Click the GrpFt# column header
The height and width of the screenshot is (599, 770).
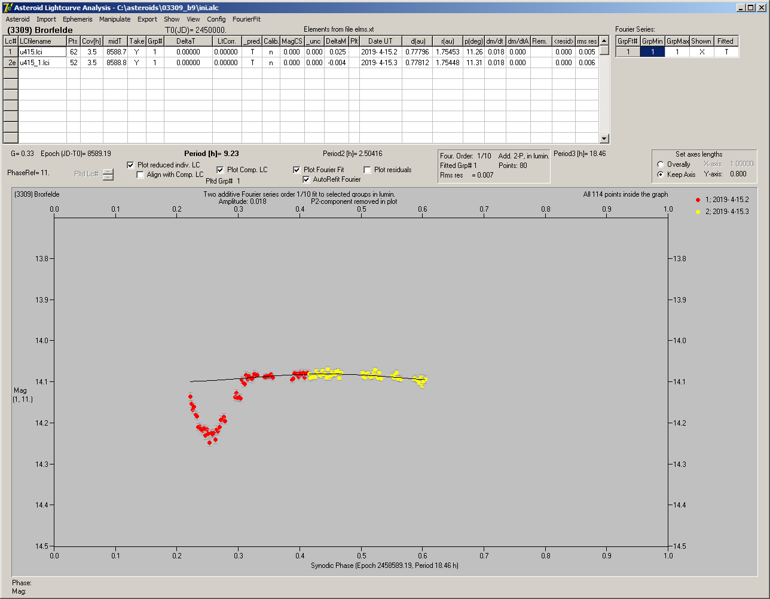(628, 41)
